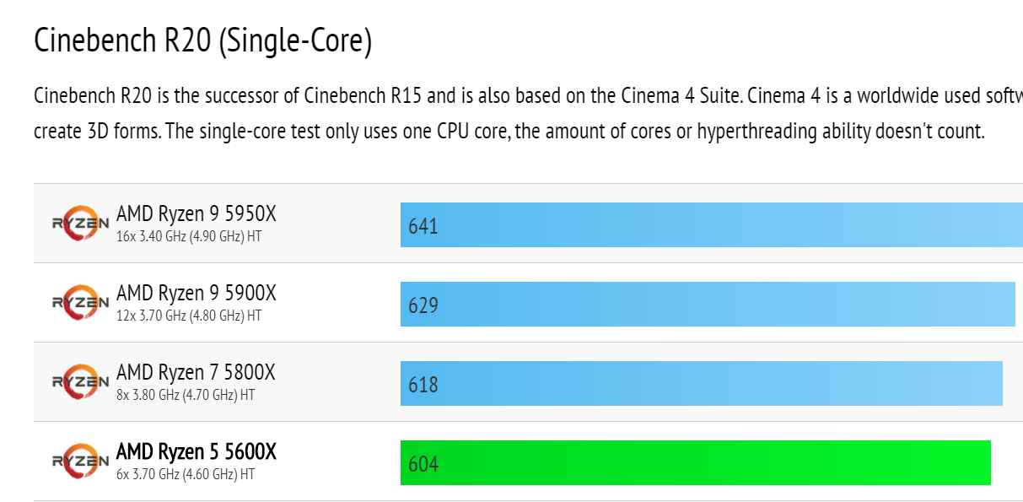The width and height of the screenshot is (1023, 502).
Task: Click the Ryzen logo beside Ryzen 9 5950X
Action: pyautogui.click(x=80, y=224)
